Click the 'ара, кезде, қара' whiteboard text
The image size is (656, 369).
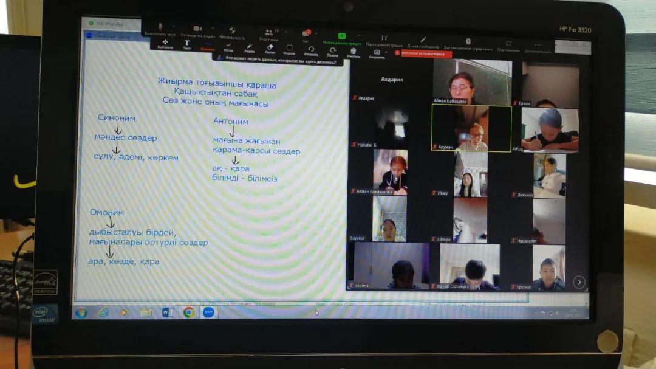124,261
